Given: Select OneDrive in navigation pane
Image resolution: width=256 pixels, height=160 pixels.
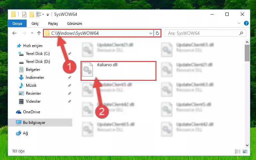Looking at the screenshot, I should point(32,112).
